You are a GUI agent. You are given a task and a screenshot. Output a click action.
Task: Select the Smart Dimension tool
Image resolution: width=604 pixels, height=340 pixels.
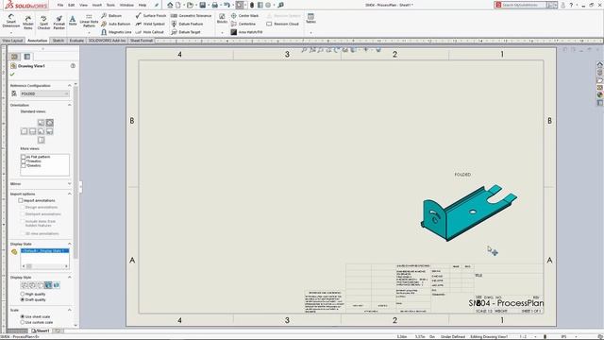tap(11, 21)
